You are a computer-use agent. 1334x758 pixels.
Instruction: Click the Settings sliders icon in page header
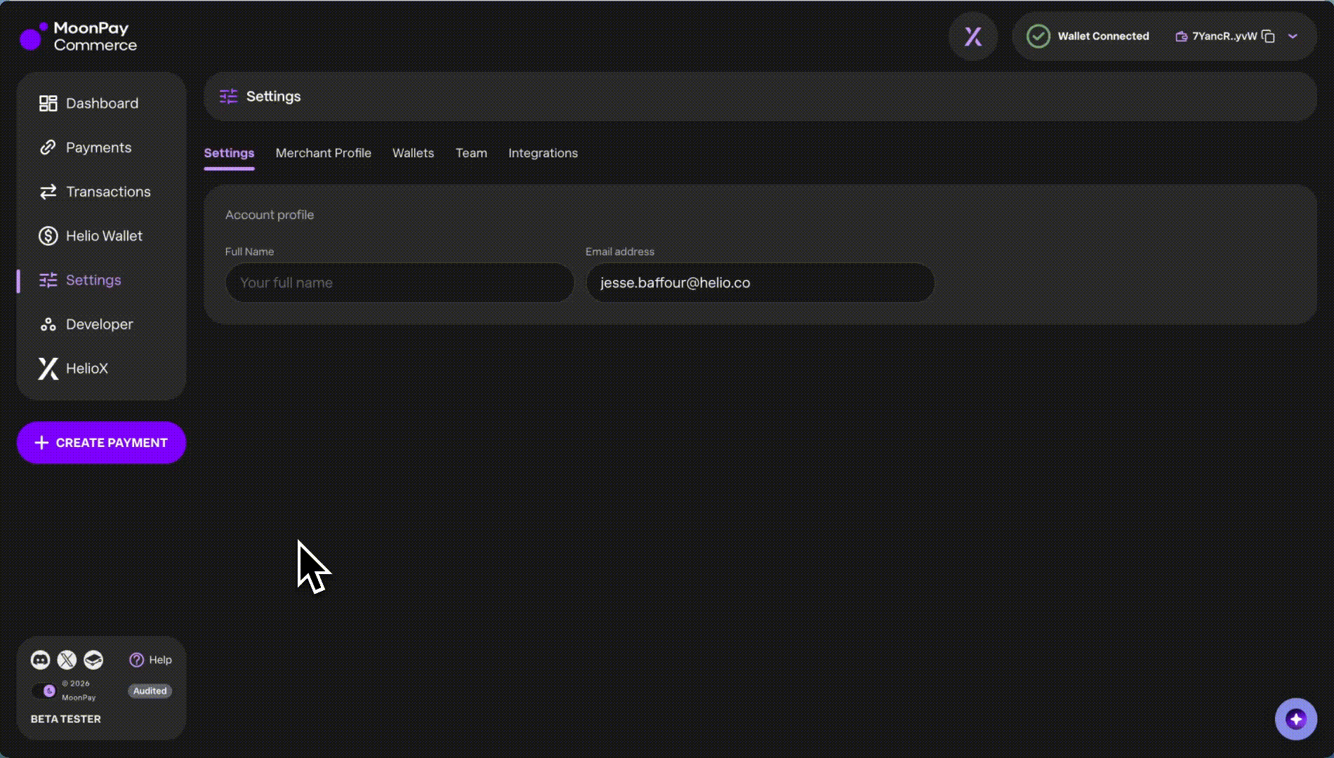tap(229, 96)
